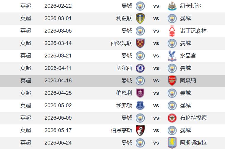Click the Everton (埃弗顿) crest
Image resolution: width=225 pixels, height=149 pixels.
click(x=140, y=105)
